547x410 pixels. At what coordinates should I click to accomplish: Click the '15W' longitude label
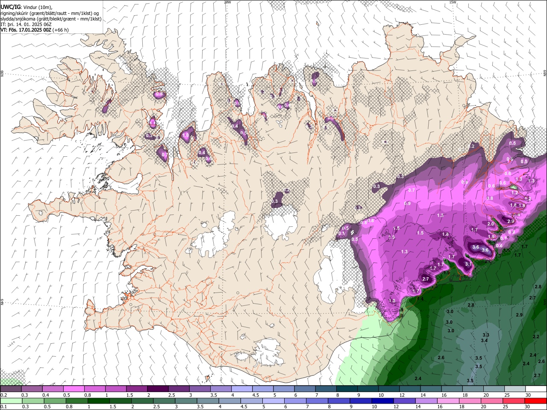click(453, 2)
